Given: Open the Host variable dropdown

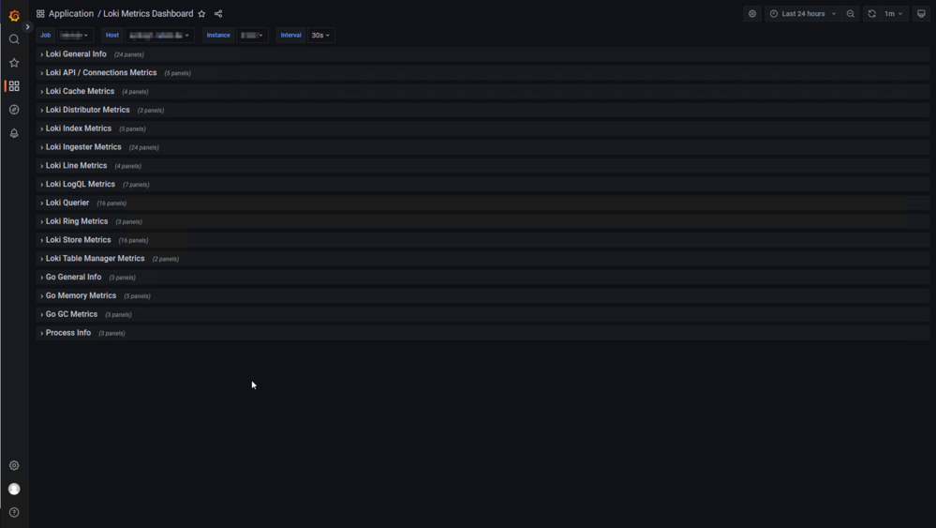Looking at the screenshot, I should tap(159, 36).
